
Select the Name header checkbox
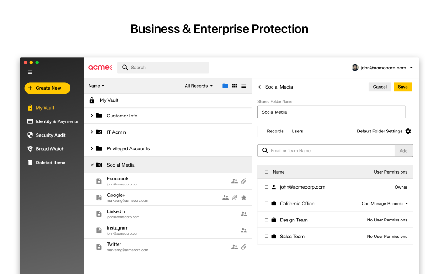point(268,172)
